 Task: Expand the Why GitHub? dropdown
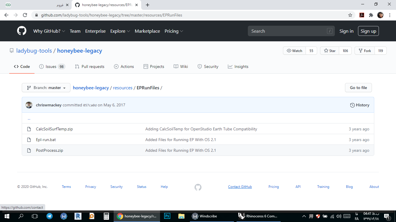tap(49, 31)
